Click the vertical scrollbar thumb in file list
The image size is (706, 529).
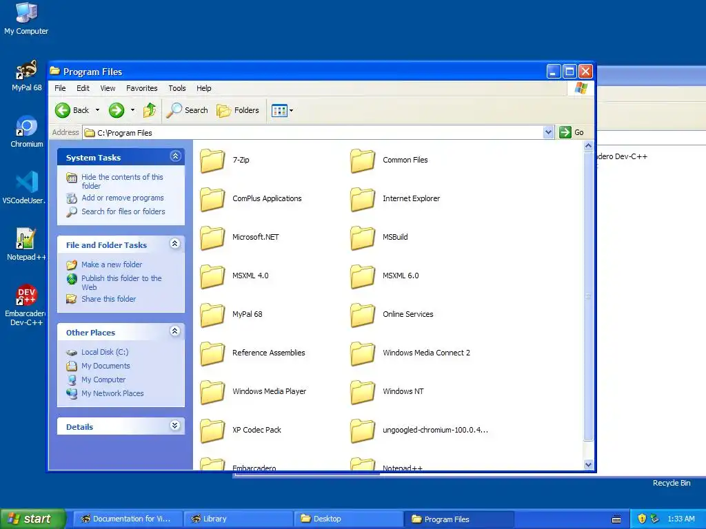click(588, 296)
